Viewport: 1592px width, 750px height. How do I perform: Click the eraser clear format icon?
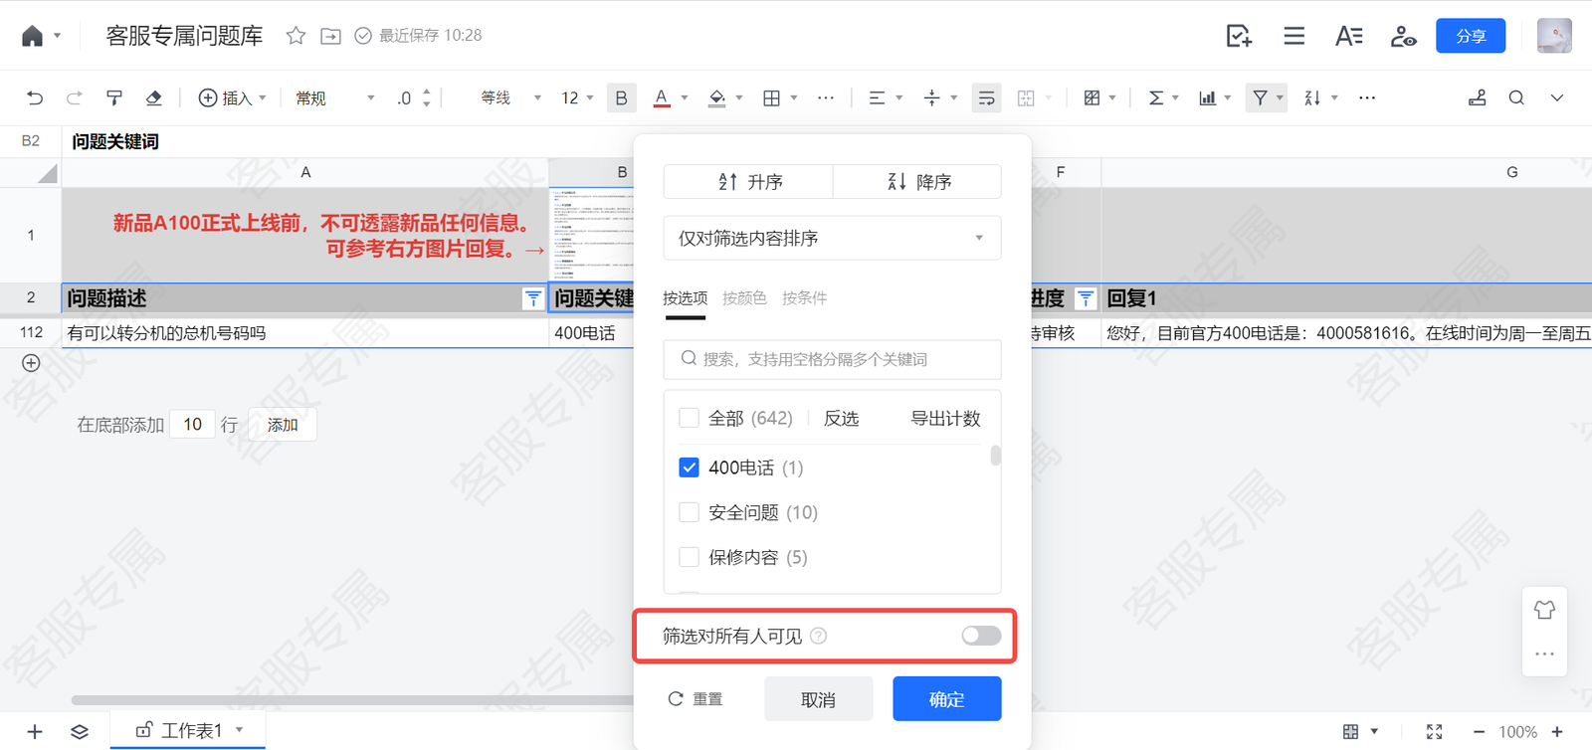coord(153,97)
